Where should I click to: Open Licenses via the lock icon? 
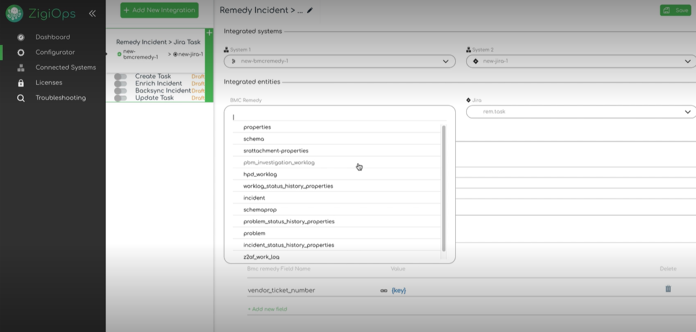click(20, 82)
